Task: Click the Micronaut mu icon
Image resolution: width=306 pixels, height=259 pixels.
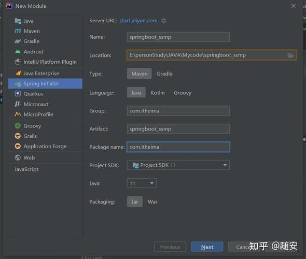Action: pos(18,104)
